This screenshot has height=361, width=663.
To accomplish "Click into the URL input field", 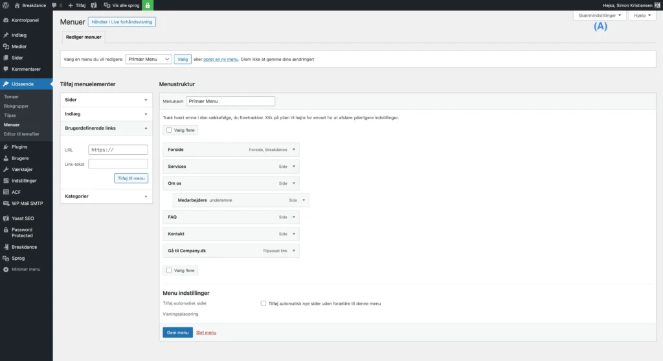I will (x=118, y=150).
